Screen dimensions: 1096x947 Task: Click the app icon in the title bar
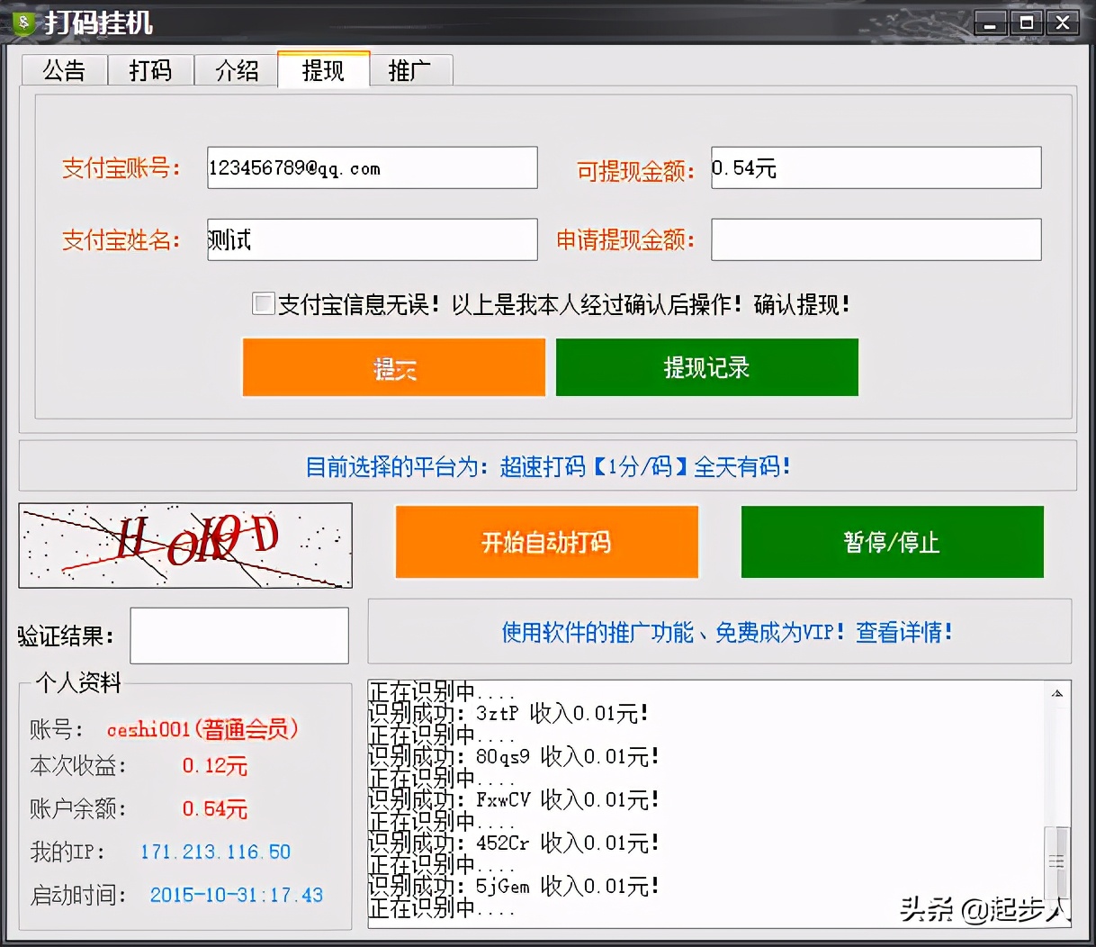click(x=24, y=22)
